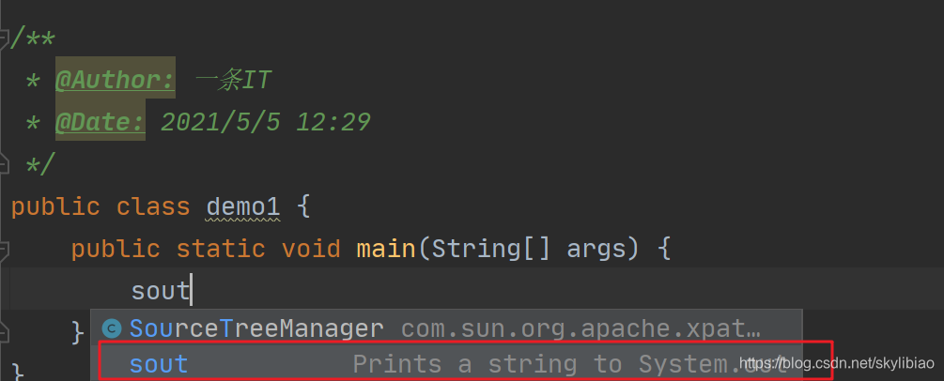Screen dimensions: 944x381
Task: Click the @Author Javadoc tag
Action: tap(115, 80)
